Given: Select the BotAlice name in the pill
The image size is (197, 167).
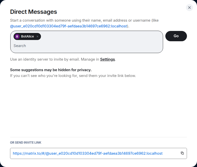Looking at the screenshot, I should click(27, 36).
